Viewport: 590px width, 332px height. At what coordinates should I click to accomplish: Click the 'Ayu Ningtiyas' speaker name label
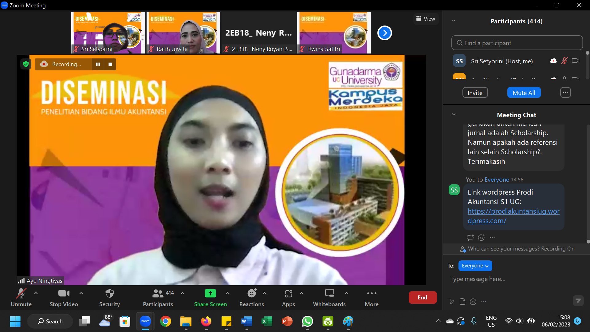coord(44,281)
